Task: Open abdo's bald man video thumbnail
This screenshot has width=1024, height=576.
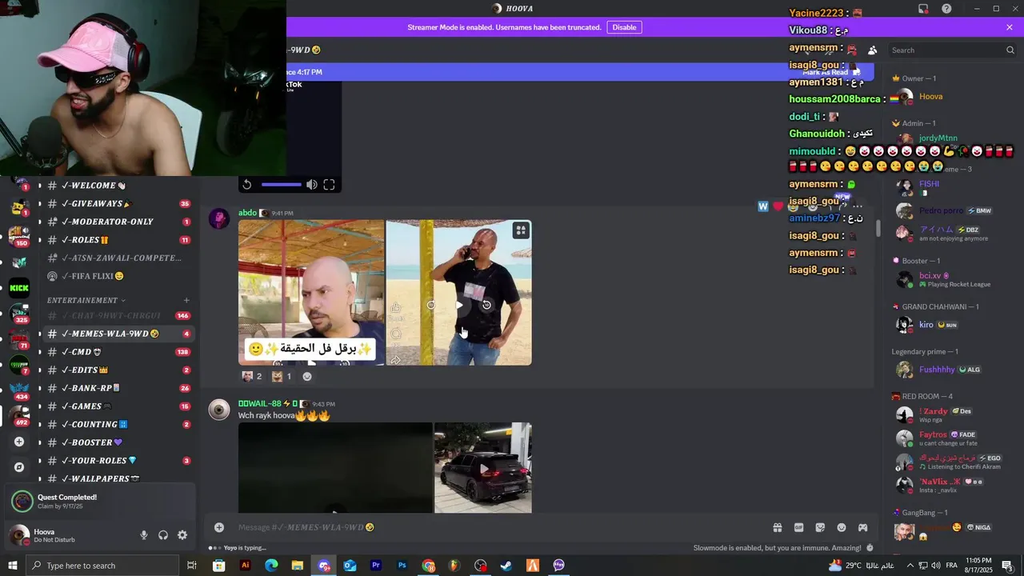Action: click(x=311, y=293)
